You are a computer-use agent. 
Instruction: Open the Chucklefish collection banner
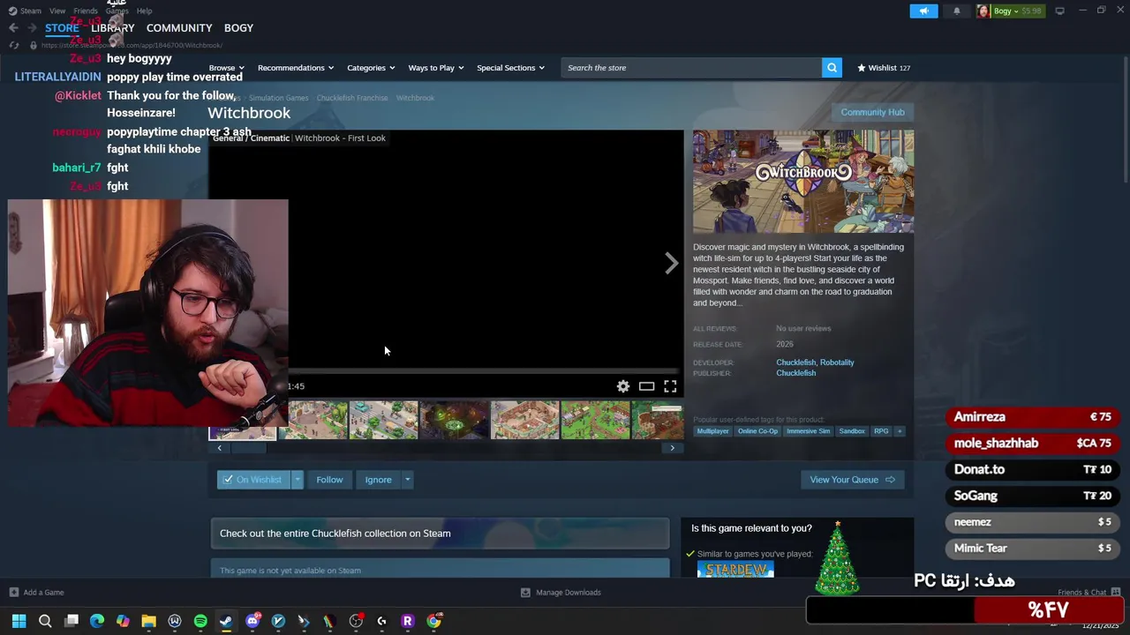[x=440, y=534]
